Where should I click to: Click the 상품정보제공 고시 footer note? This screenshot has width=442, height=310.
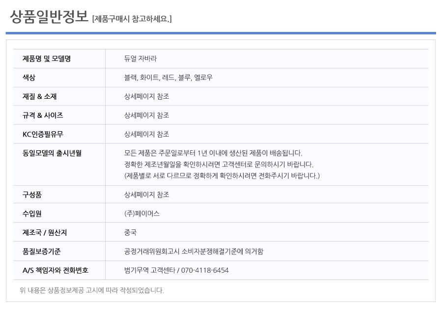[x=92, y=290]
